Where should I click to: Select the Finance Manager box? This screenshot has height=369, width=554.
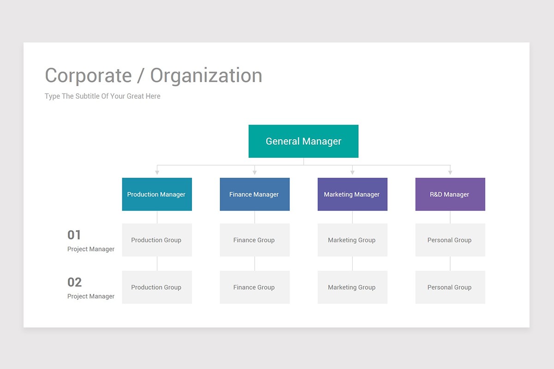point(254,194)
